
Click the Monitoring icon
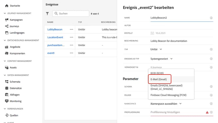click(7, 101)
